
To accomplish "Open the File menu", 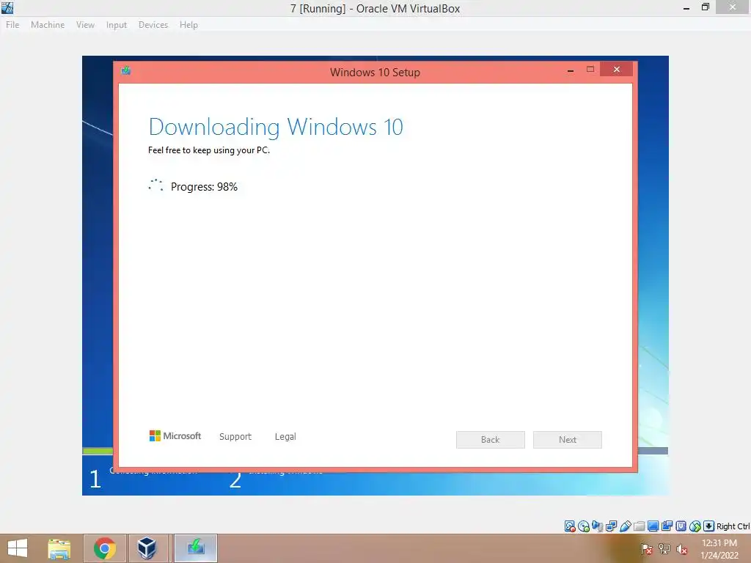I will click(12, 25).
